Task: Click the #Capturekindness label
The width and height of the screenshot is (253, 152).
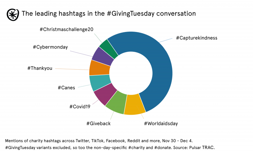Action: (196, 38)
